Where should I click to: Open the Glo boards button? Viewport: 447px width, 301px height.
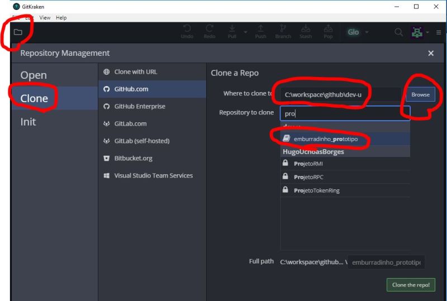click(353, 32)
